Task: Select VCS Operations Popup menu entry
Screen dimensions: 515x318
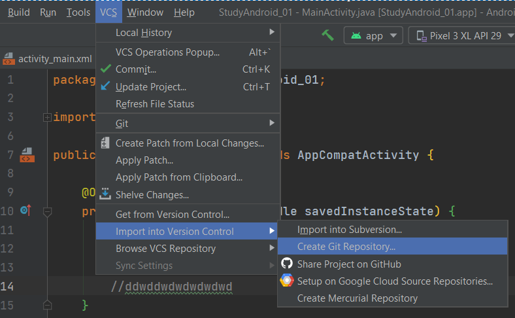Action: (188, 52)
